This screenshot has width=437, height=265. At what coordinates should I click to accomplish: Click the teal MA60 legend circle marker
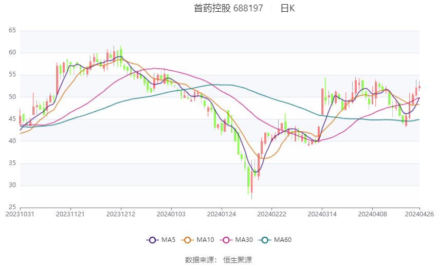point(265,240)
